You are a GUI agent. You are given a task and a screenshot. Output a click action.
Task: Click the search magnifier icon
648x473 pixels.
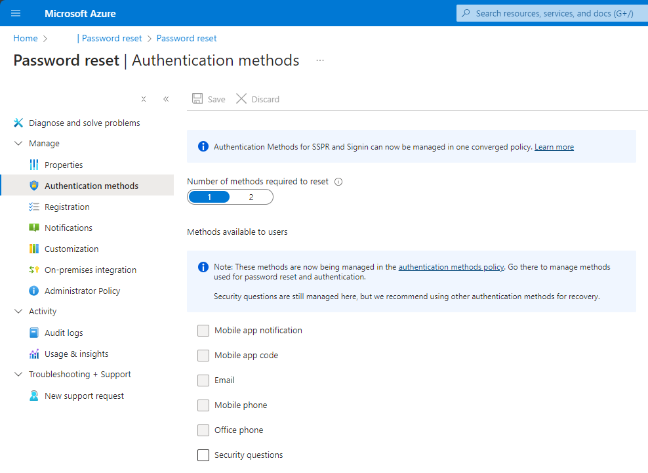tap(466, 13)
